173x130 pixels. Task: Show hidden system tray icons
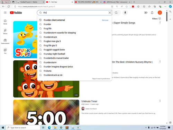146,128
